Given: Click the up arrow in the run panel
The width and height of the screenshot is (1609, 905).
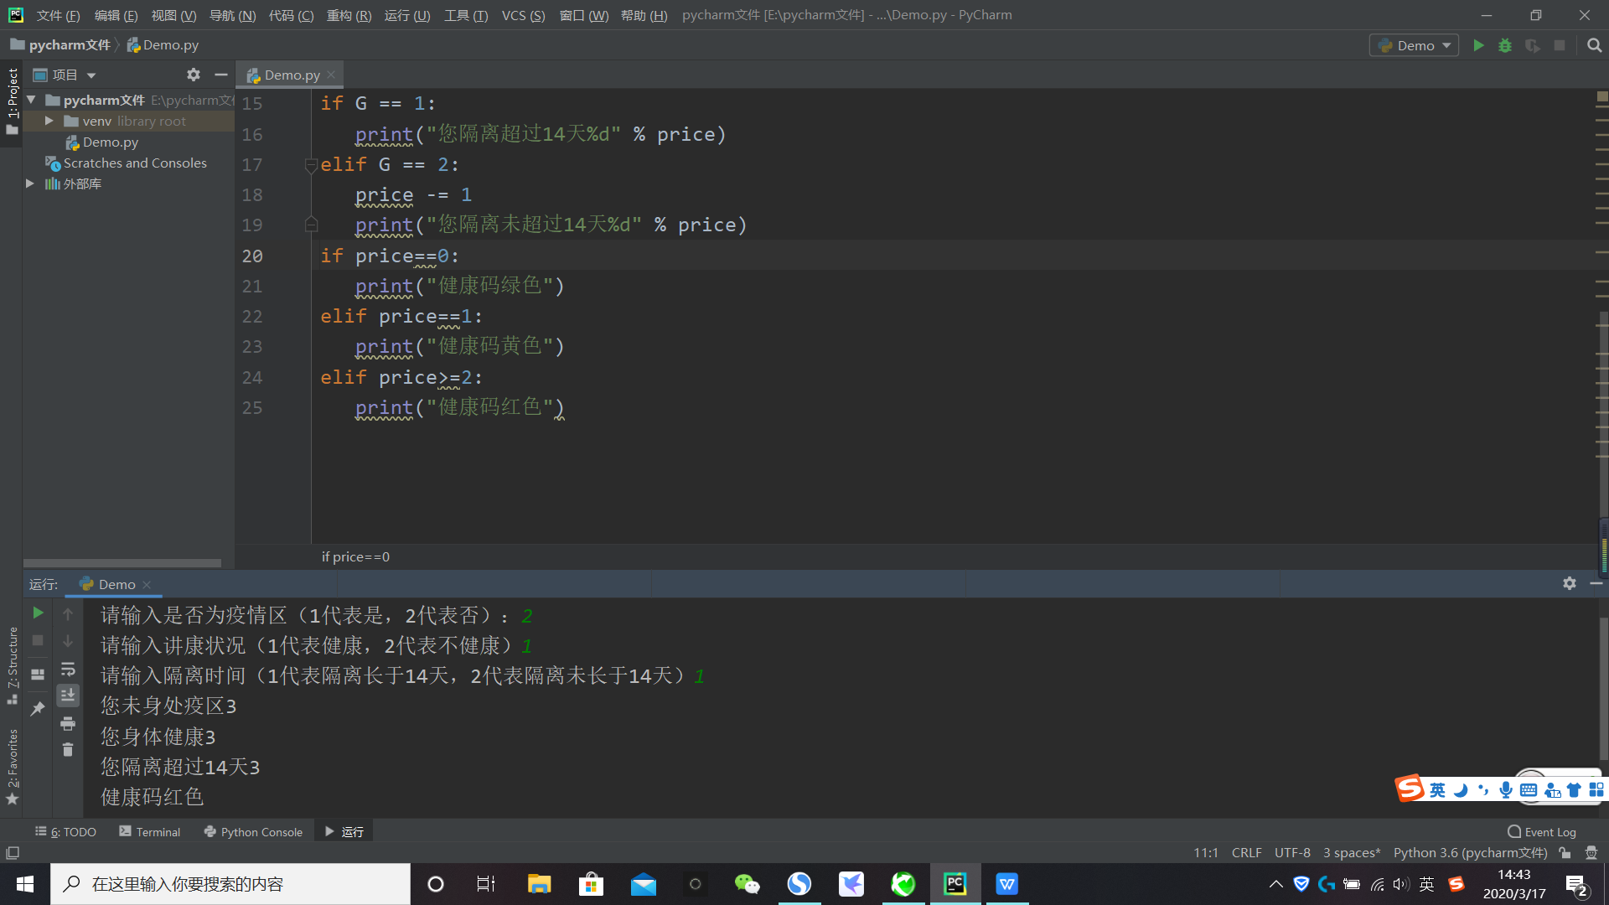Looking at the screenshot, I should (68, 613).
